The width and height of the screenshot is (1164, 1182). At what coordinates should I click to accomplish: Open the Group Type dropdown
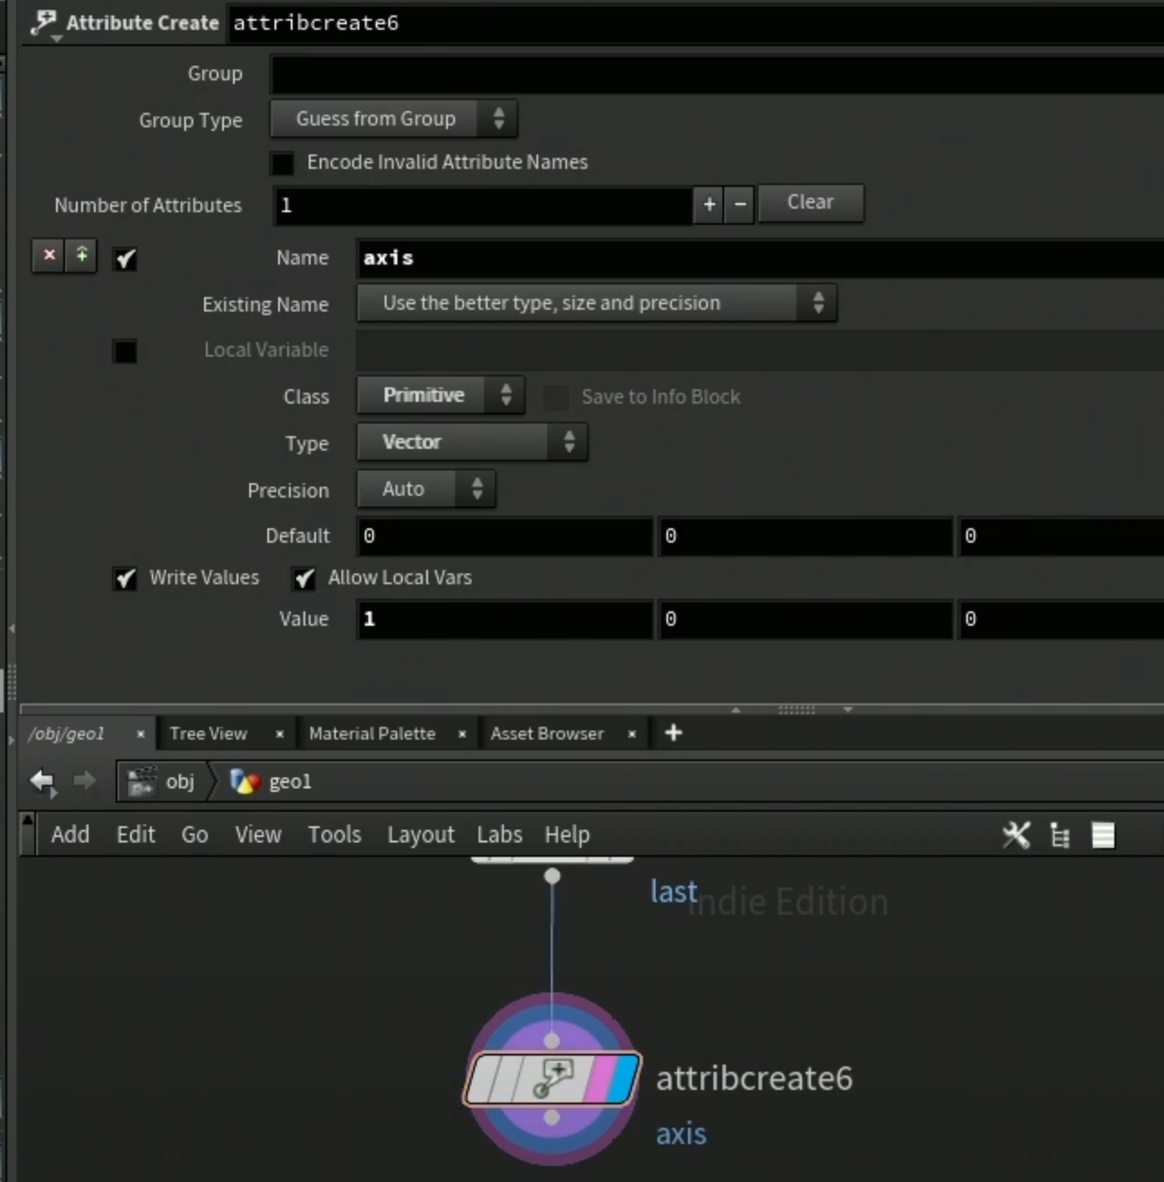point(394,119)
